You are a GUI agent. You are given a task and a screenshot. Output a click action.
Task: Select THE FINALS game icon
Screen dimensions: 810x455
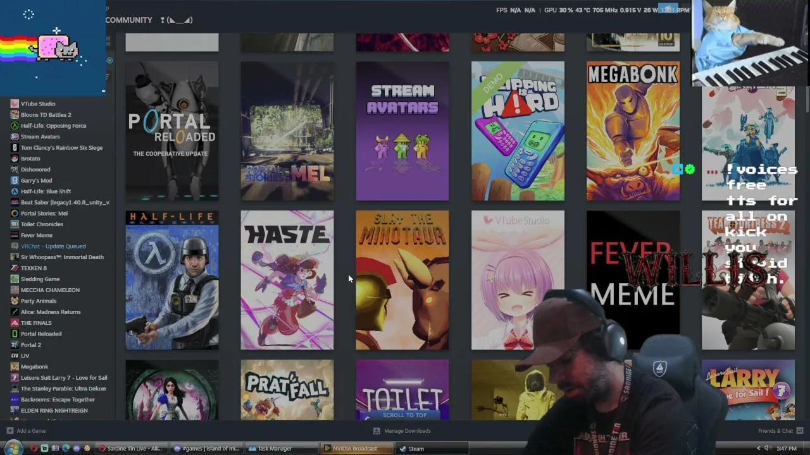[15, 323]
